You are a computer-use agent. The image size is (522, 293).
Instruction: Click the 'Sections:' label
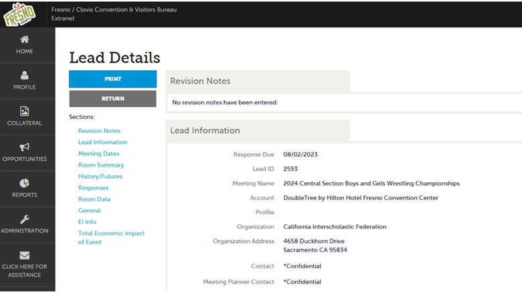[x=82, y=117]
